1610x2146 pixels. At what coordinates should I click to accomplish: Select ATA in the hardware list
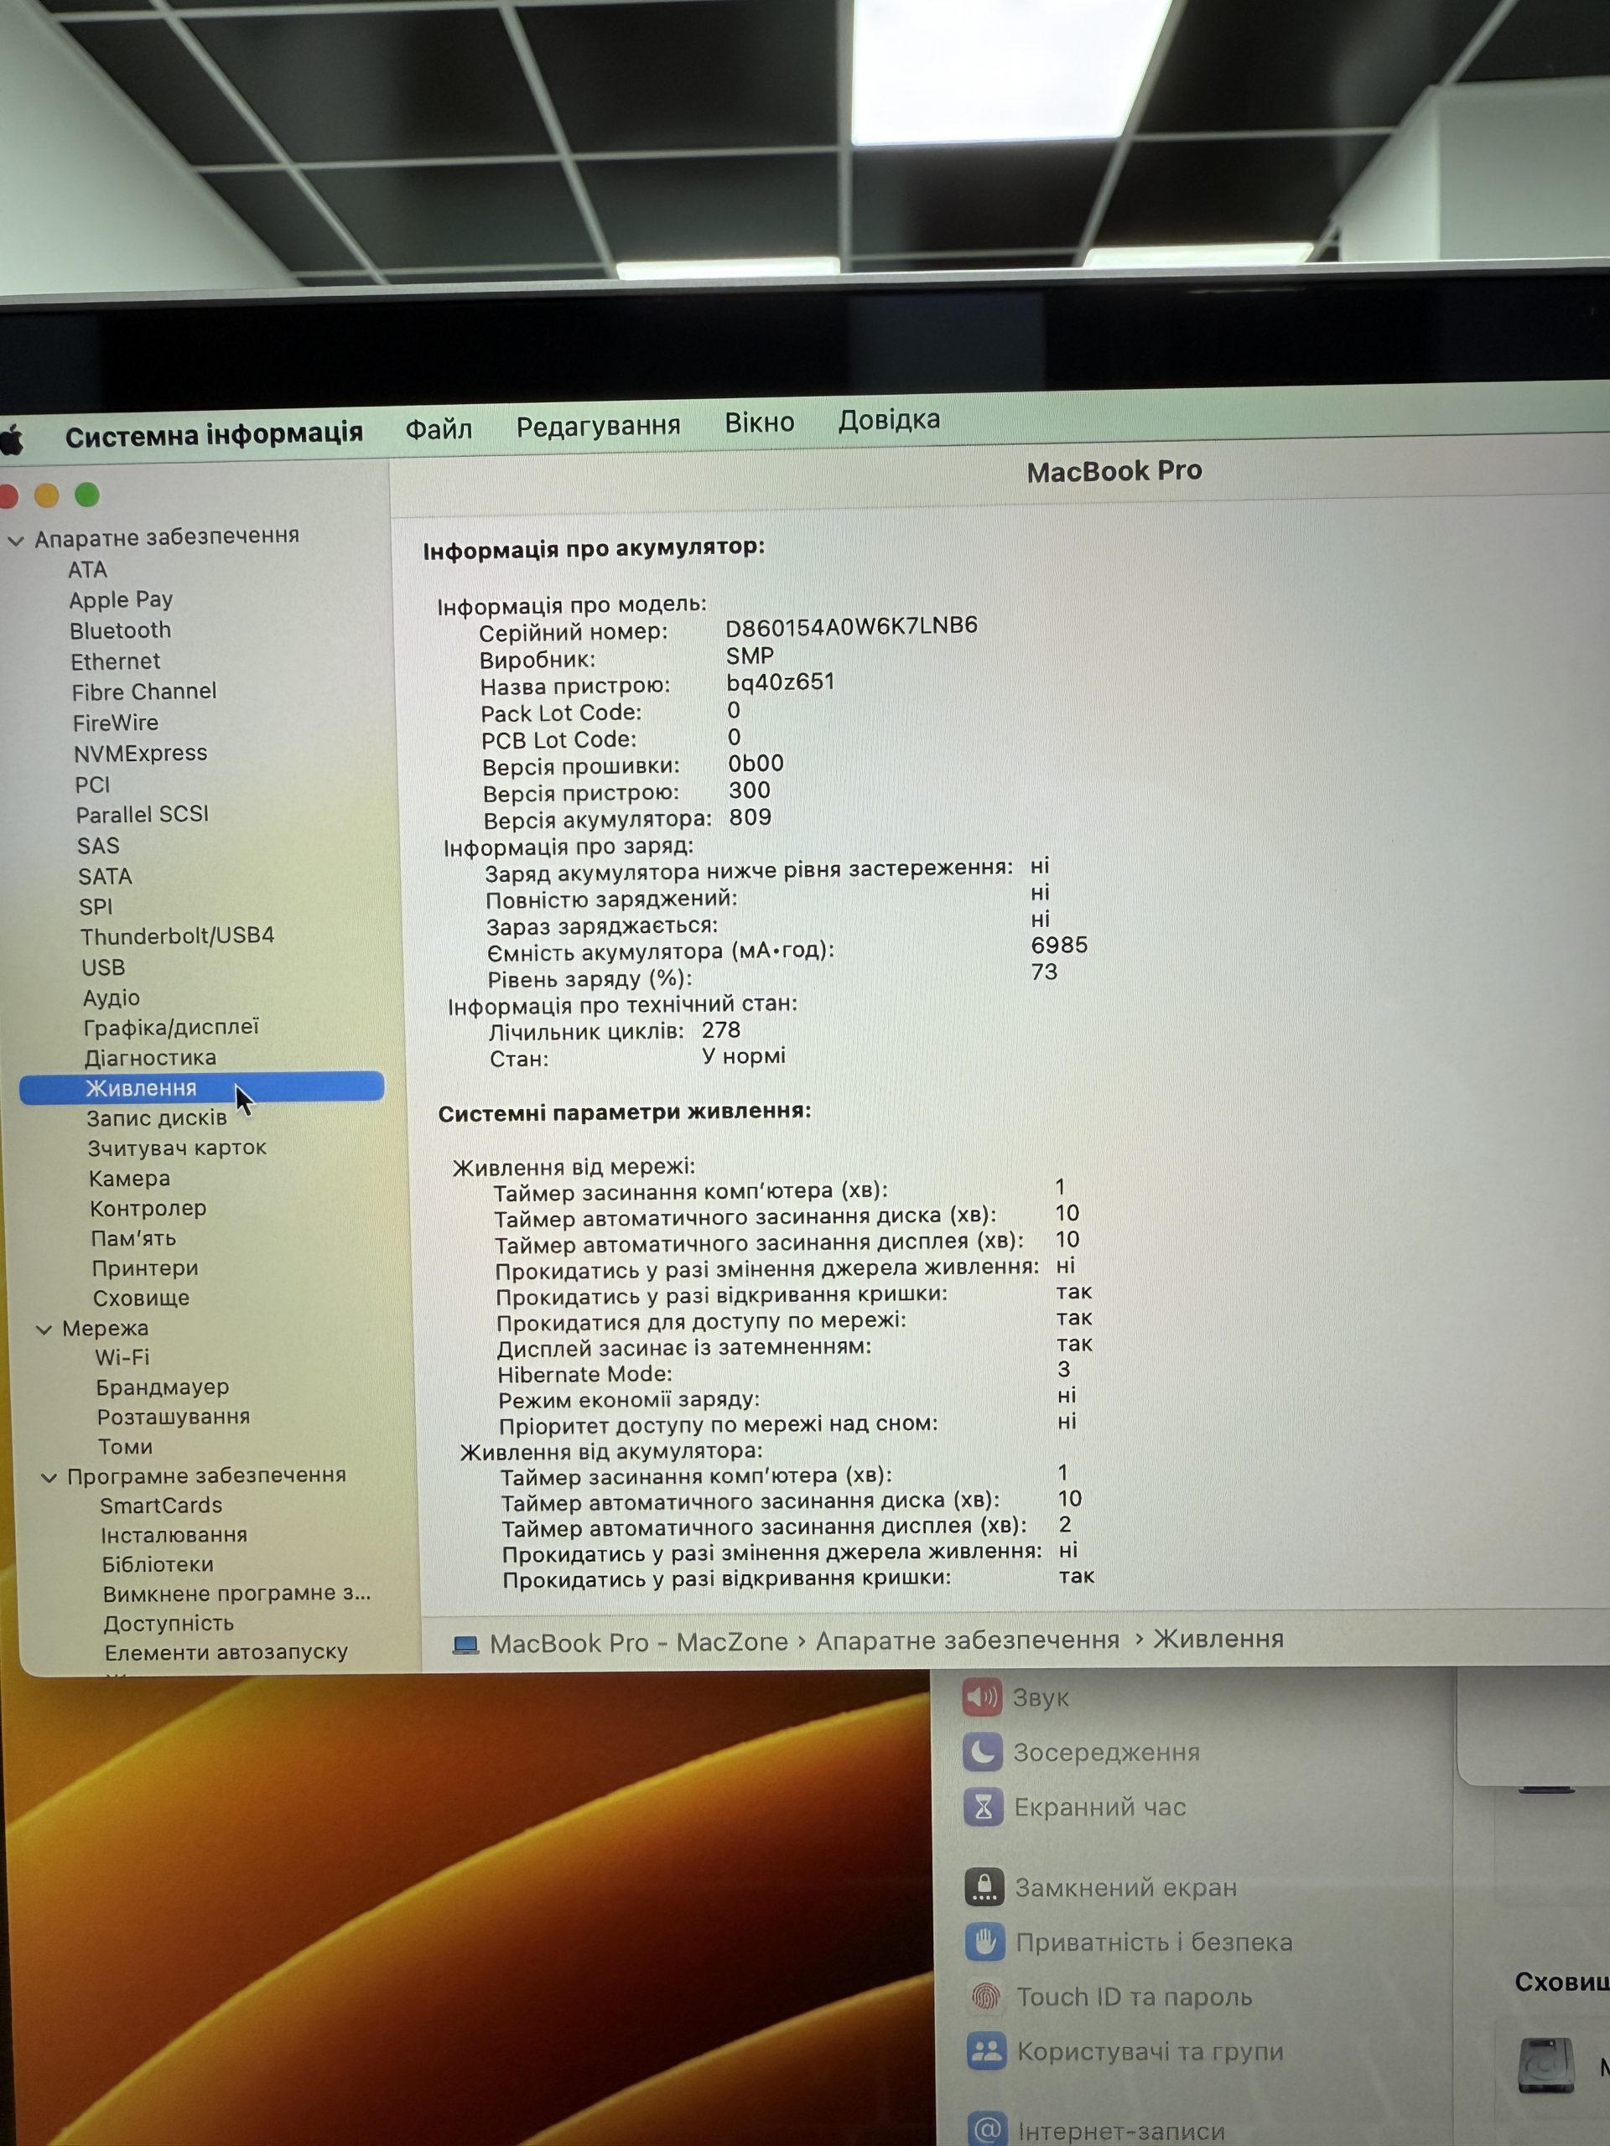pyautogui.click(x=87, y=569)
